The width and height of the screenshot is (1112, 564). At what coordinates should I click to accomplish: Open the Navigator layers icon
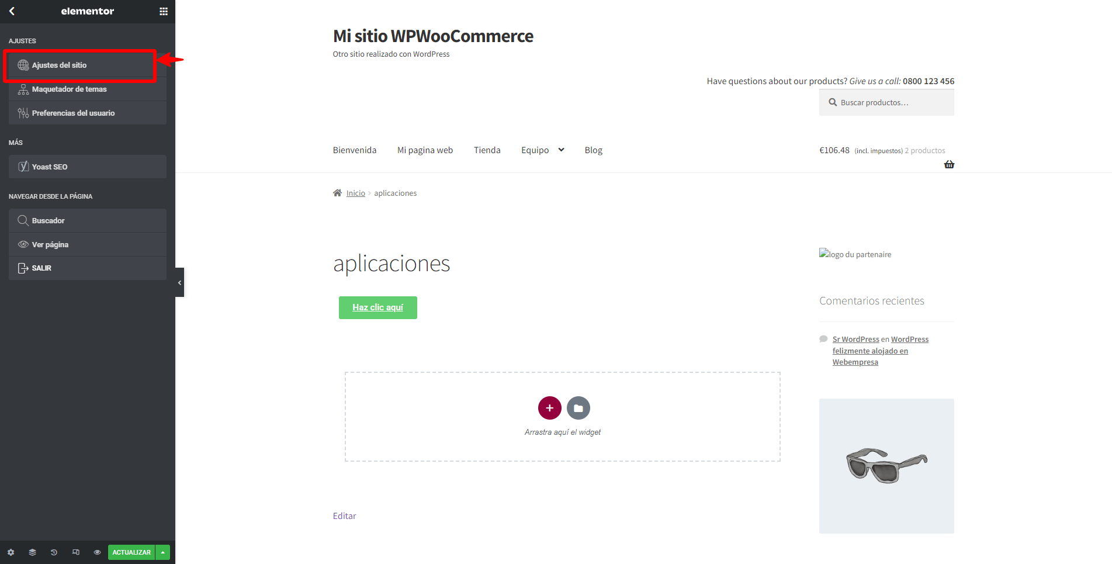[x=32, y=552]
